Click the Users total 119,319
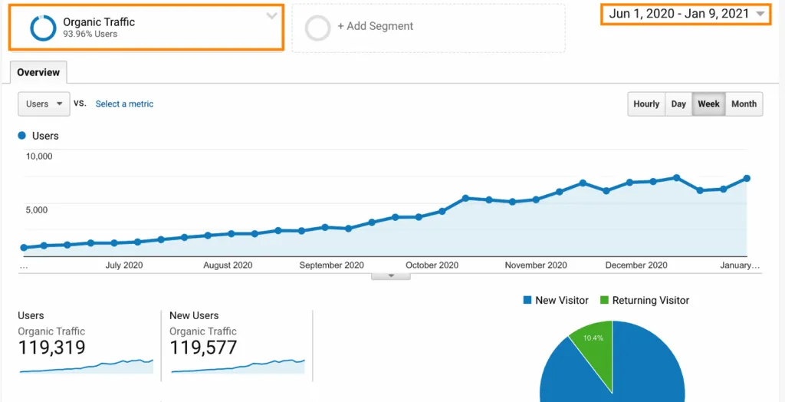Viewport: 785px width, 402px height. [x=51, y=348]
